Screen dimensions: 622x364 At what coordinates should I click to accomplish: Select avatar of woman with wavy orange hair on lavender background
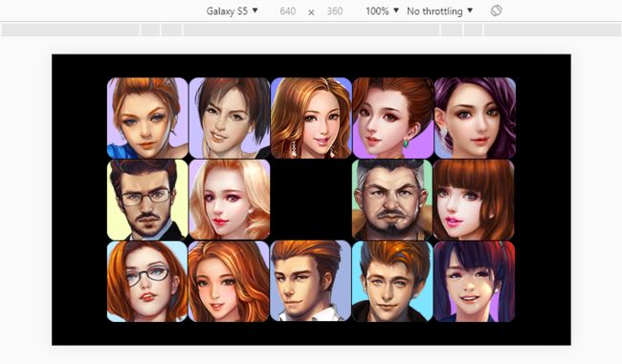click(x=229, y=281)
